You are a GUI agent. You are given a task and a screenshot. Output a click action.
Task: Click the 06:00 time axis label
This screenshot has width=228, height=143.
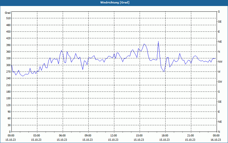[62, 136]
